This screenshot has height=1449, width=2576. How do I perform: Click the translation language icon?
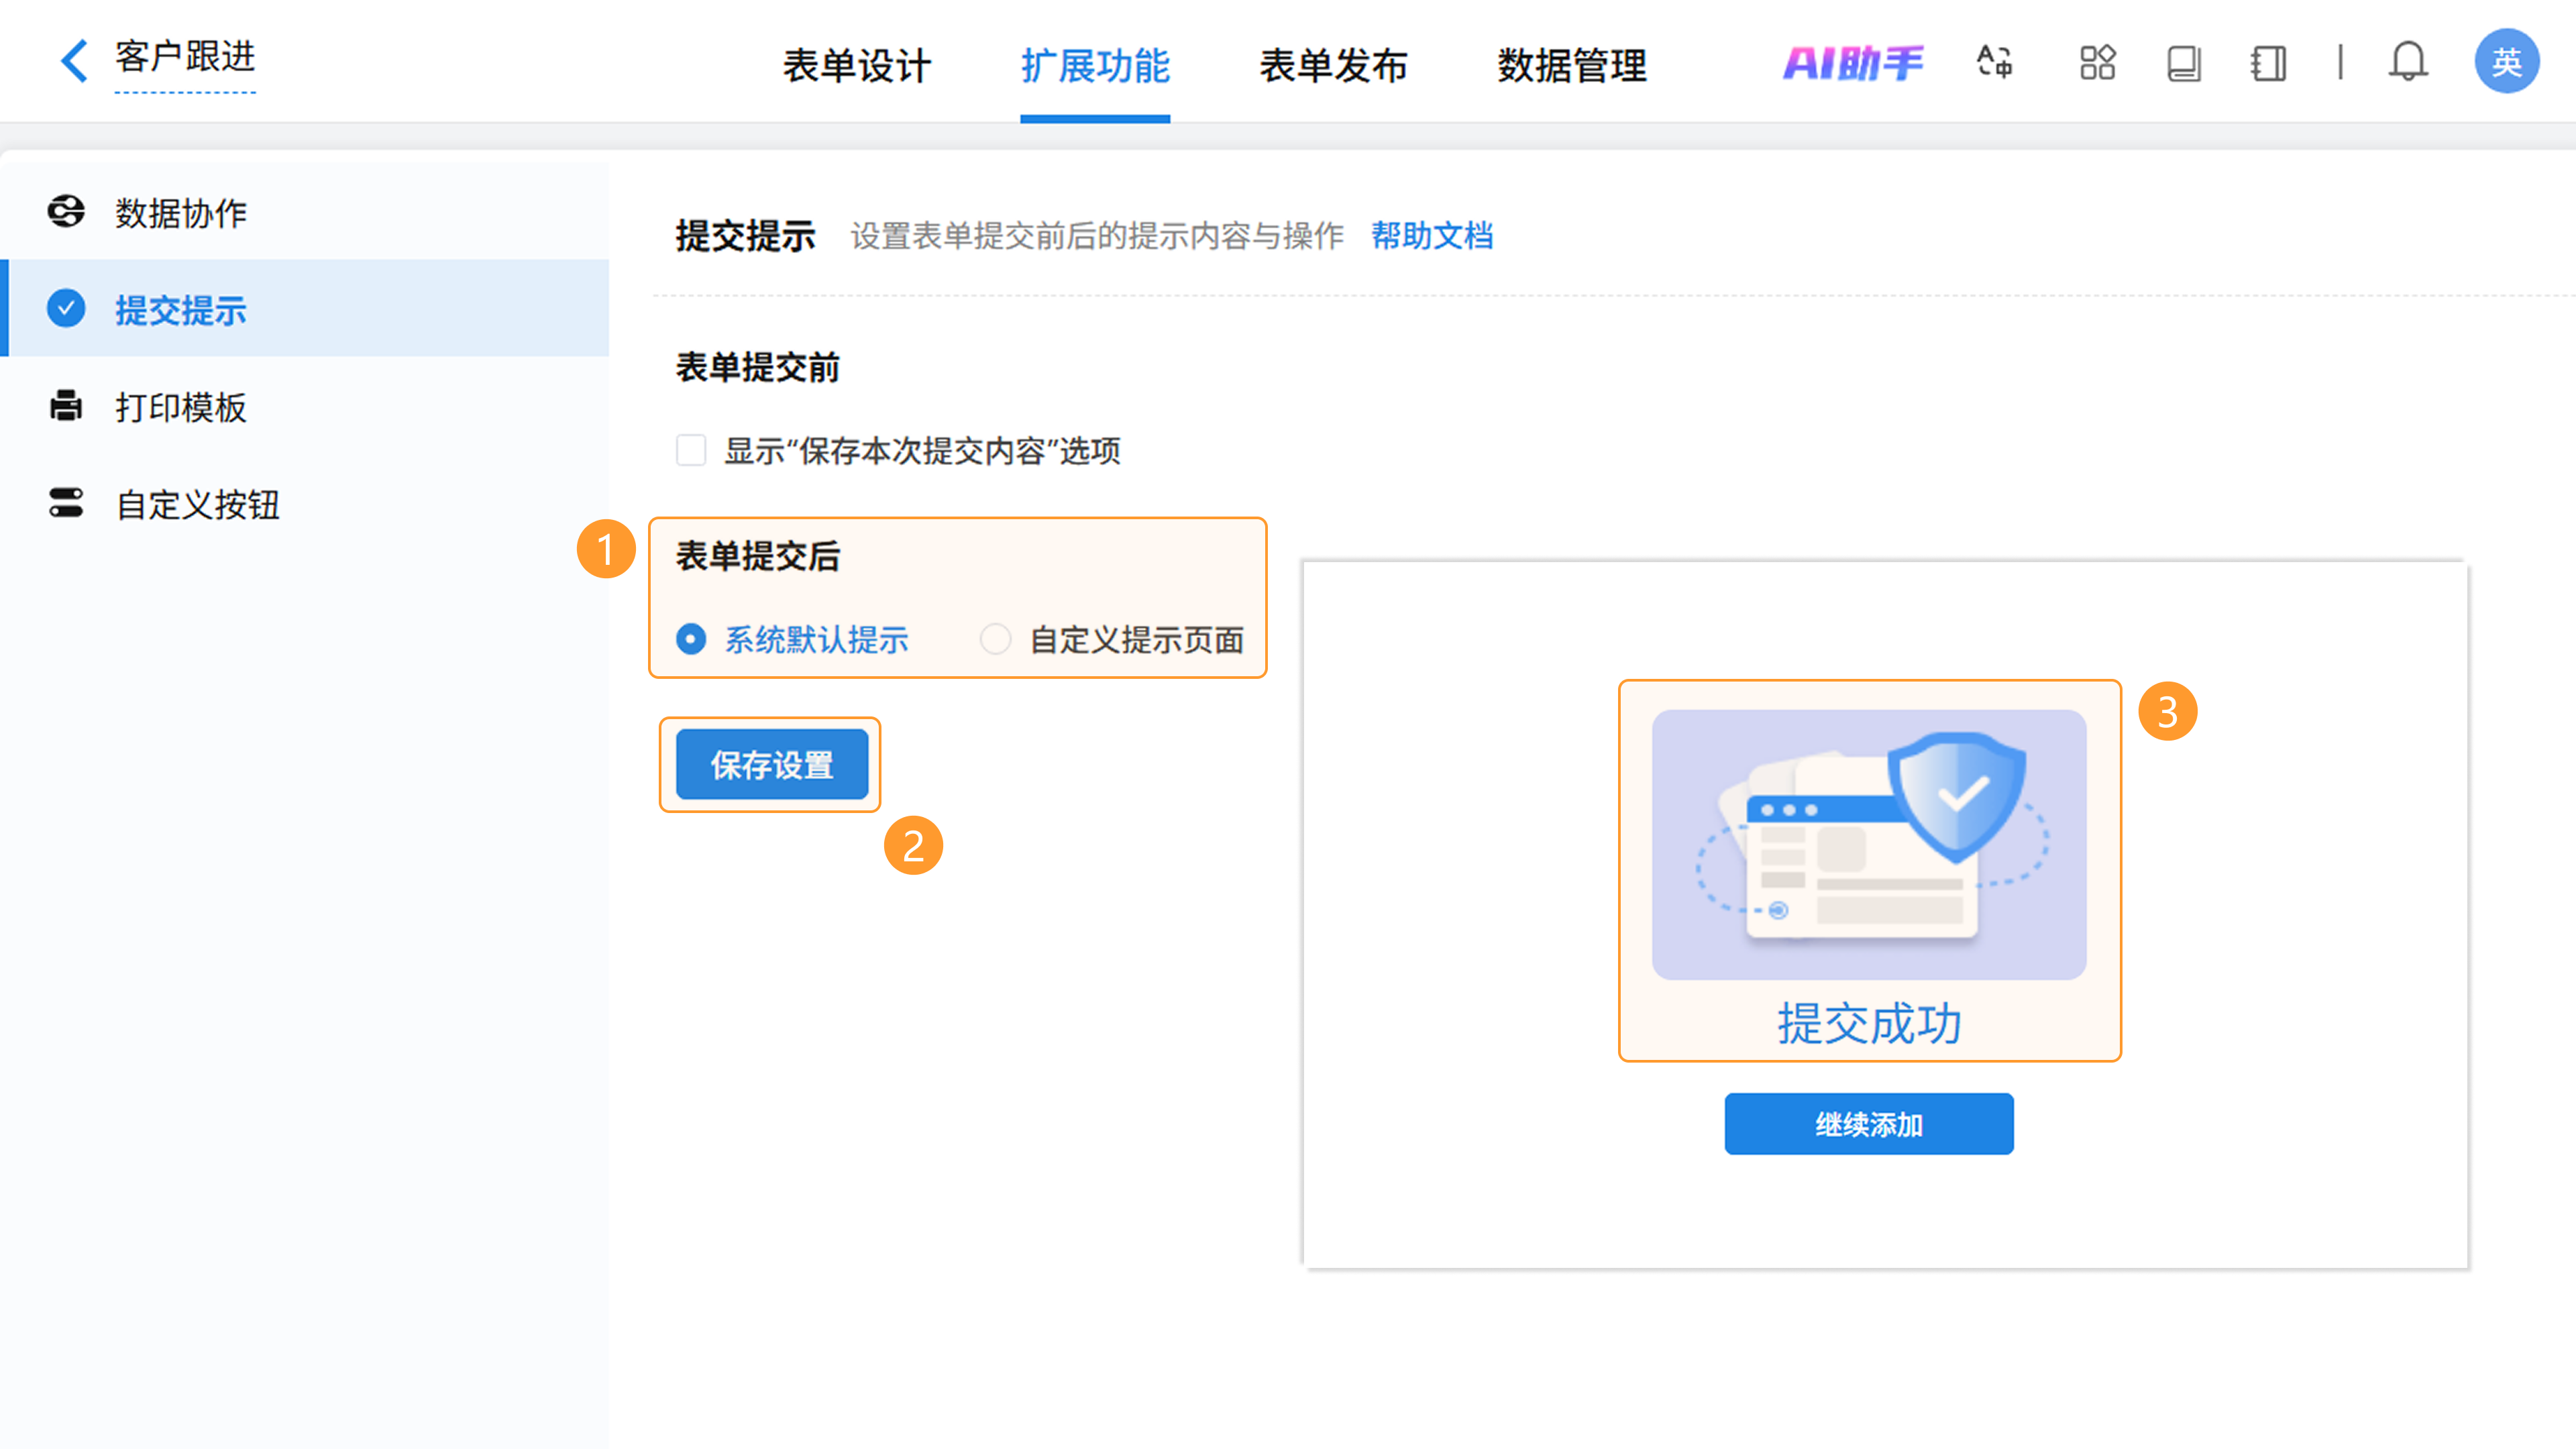pos(1995,63)
